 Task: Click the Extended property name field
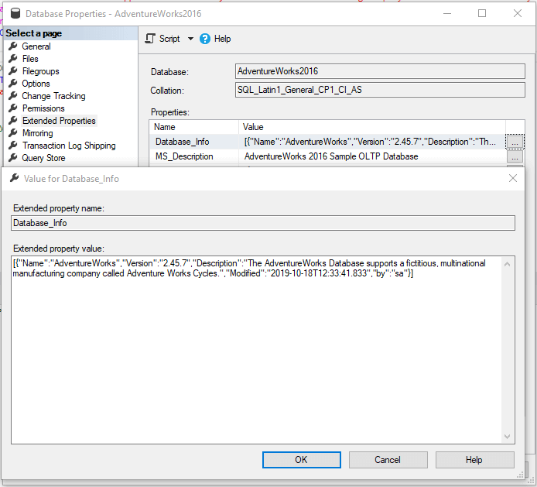pos(262,223)
